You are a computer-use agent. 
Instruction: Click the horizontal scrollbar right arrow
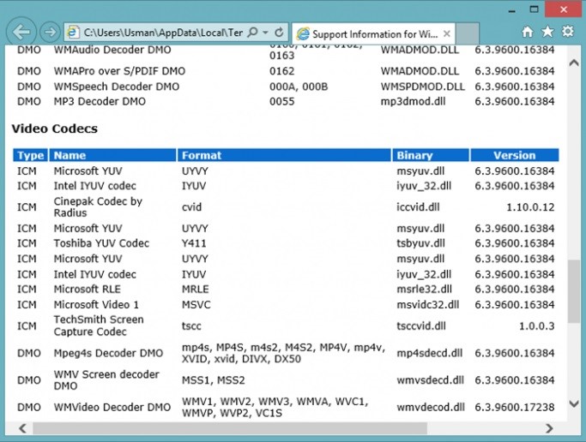pos(549,427)
